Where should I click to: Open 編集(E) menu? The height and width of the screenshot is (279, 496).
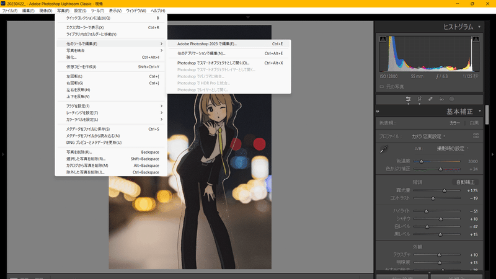click(28, 11)
